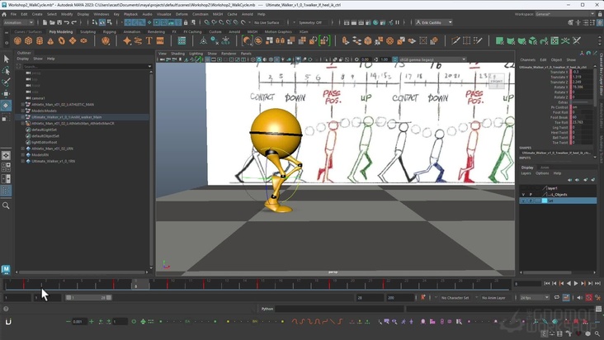
Task: Toggle visibility V of the Set layer
Action: (x=523, y=201)
